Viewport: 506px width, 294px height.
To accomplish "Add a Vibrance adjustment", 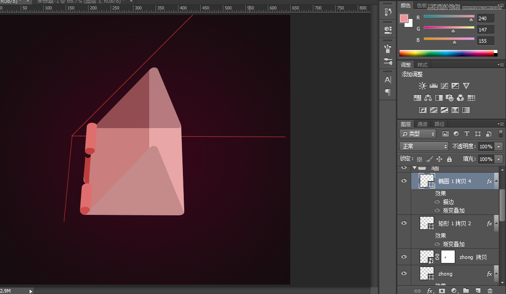I will [466, 85].
